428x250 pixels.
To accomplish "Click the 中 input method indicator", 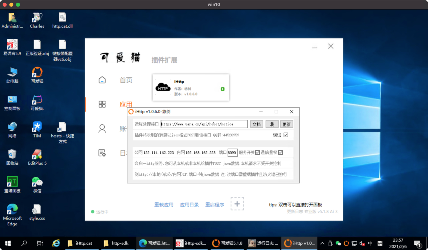I will click(x=370, y=243).
